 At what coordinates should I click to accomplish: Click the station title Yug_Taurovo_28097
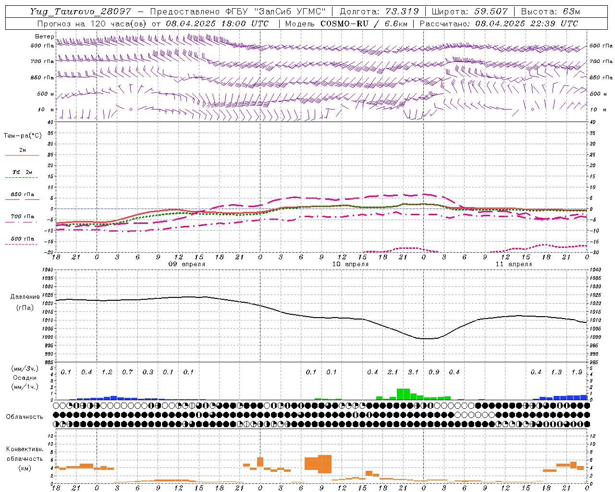pyautogui.click(x=80, y=12)
